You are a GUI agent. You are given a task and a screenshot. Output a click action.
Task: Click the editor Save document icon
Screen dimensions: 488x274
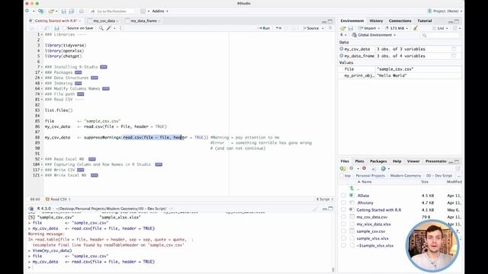pos(56,28)
